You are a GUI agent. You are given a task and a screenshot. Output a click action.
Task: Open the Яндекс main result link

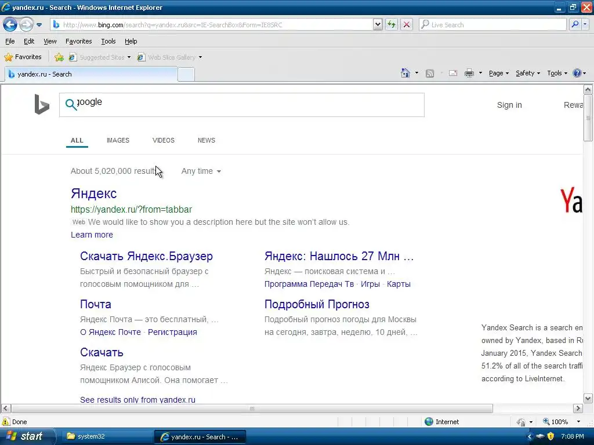coord(93,194)
